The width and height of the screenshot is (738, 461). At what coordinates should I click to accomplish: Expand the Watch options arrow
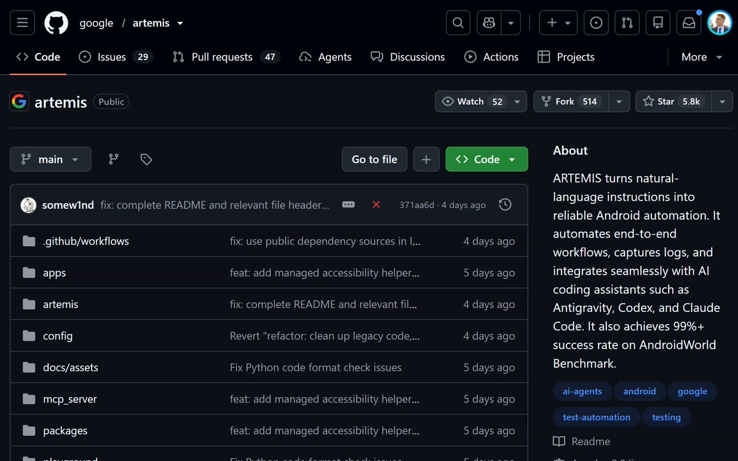point(517,101)
